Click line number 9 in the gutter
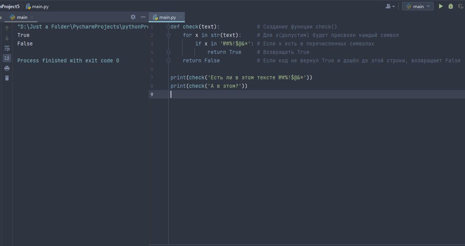The width and height of the screenshot is (465, 246). click(x=152, y=94)
